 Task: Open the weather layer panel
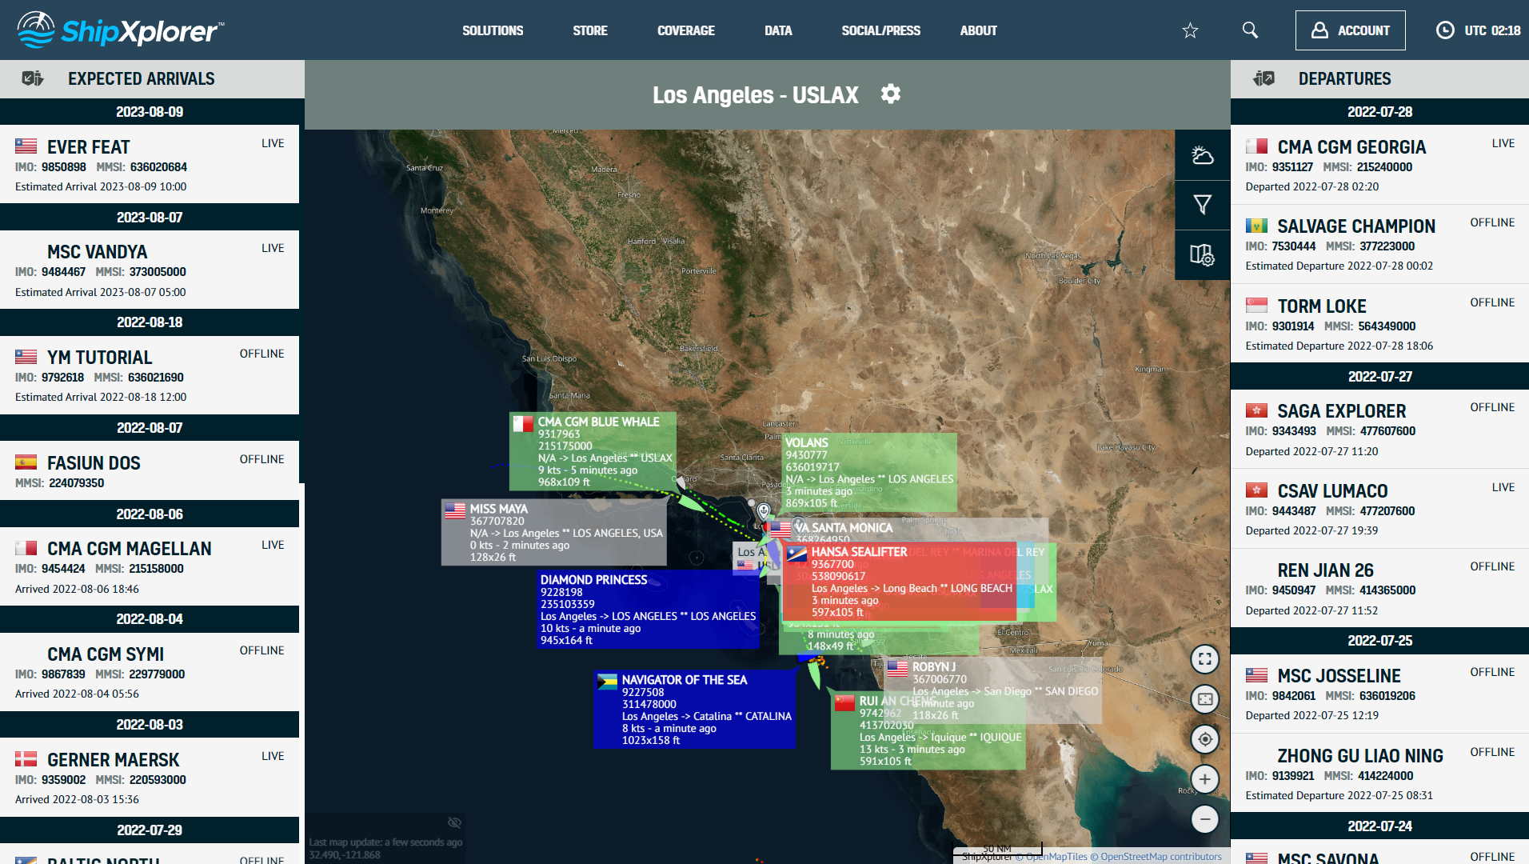[x=1202, y=155]
